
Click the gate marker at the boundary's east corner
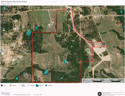104,44
